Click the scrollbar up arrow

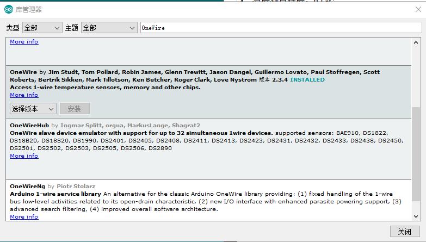tap(416, 42)
